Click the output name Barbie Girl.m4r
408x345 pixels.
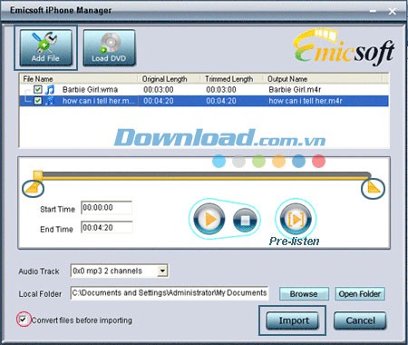295,90
